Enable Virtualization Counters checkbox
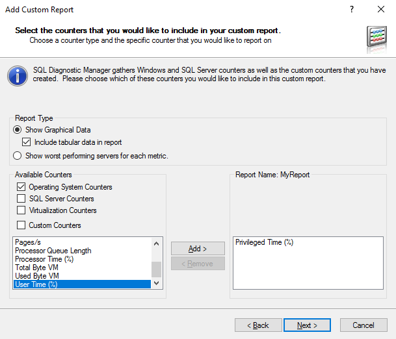 pos(21,210)
